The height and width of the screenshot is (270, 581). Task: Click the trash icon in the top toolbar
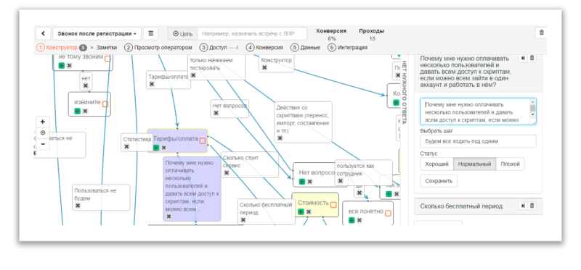click(541, 33)
